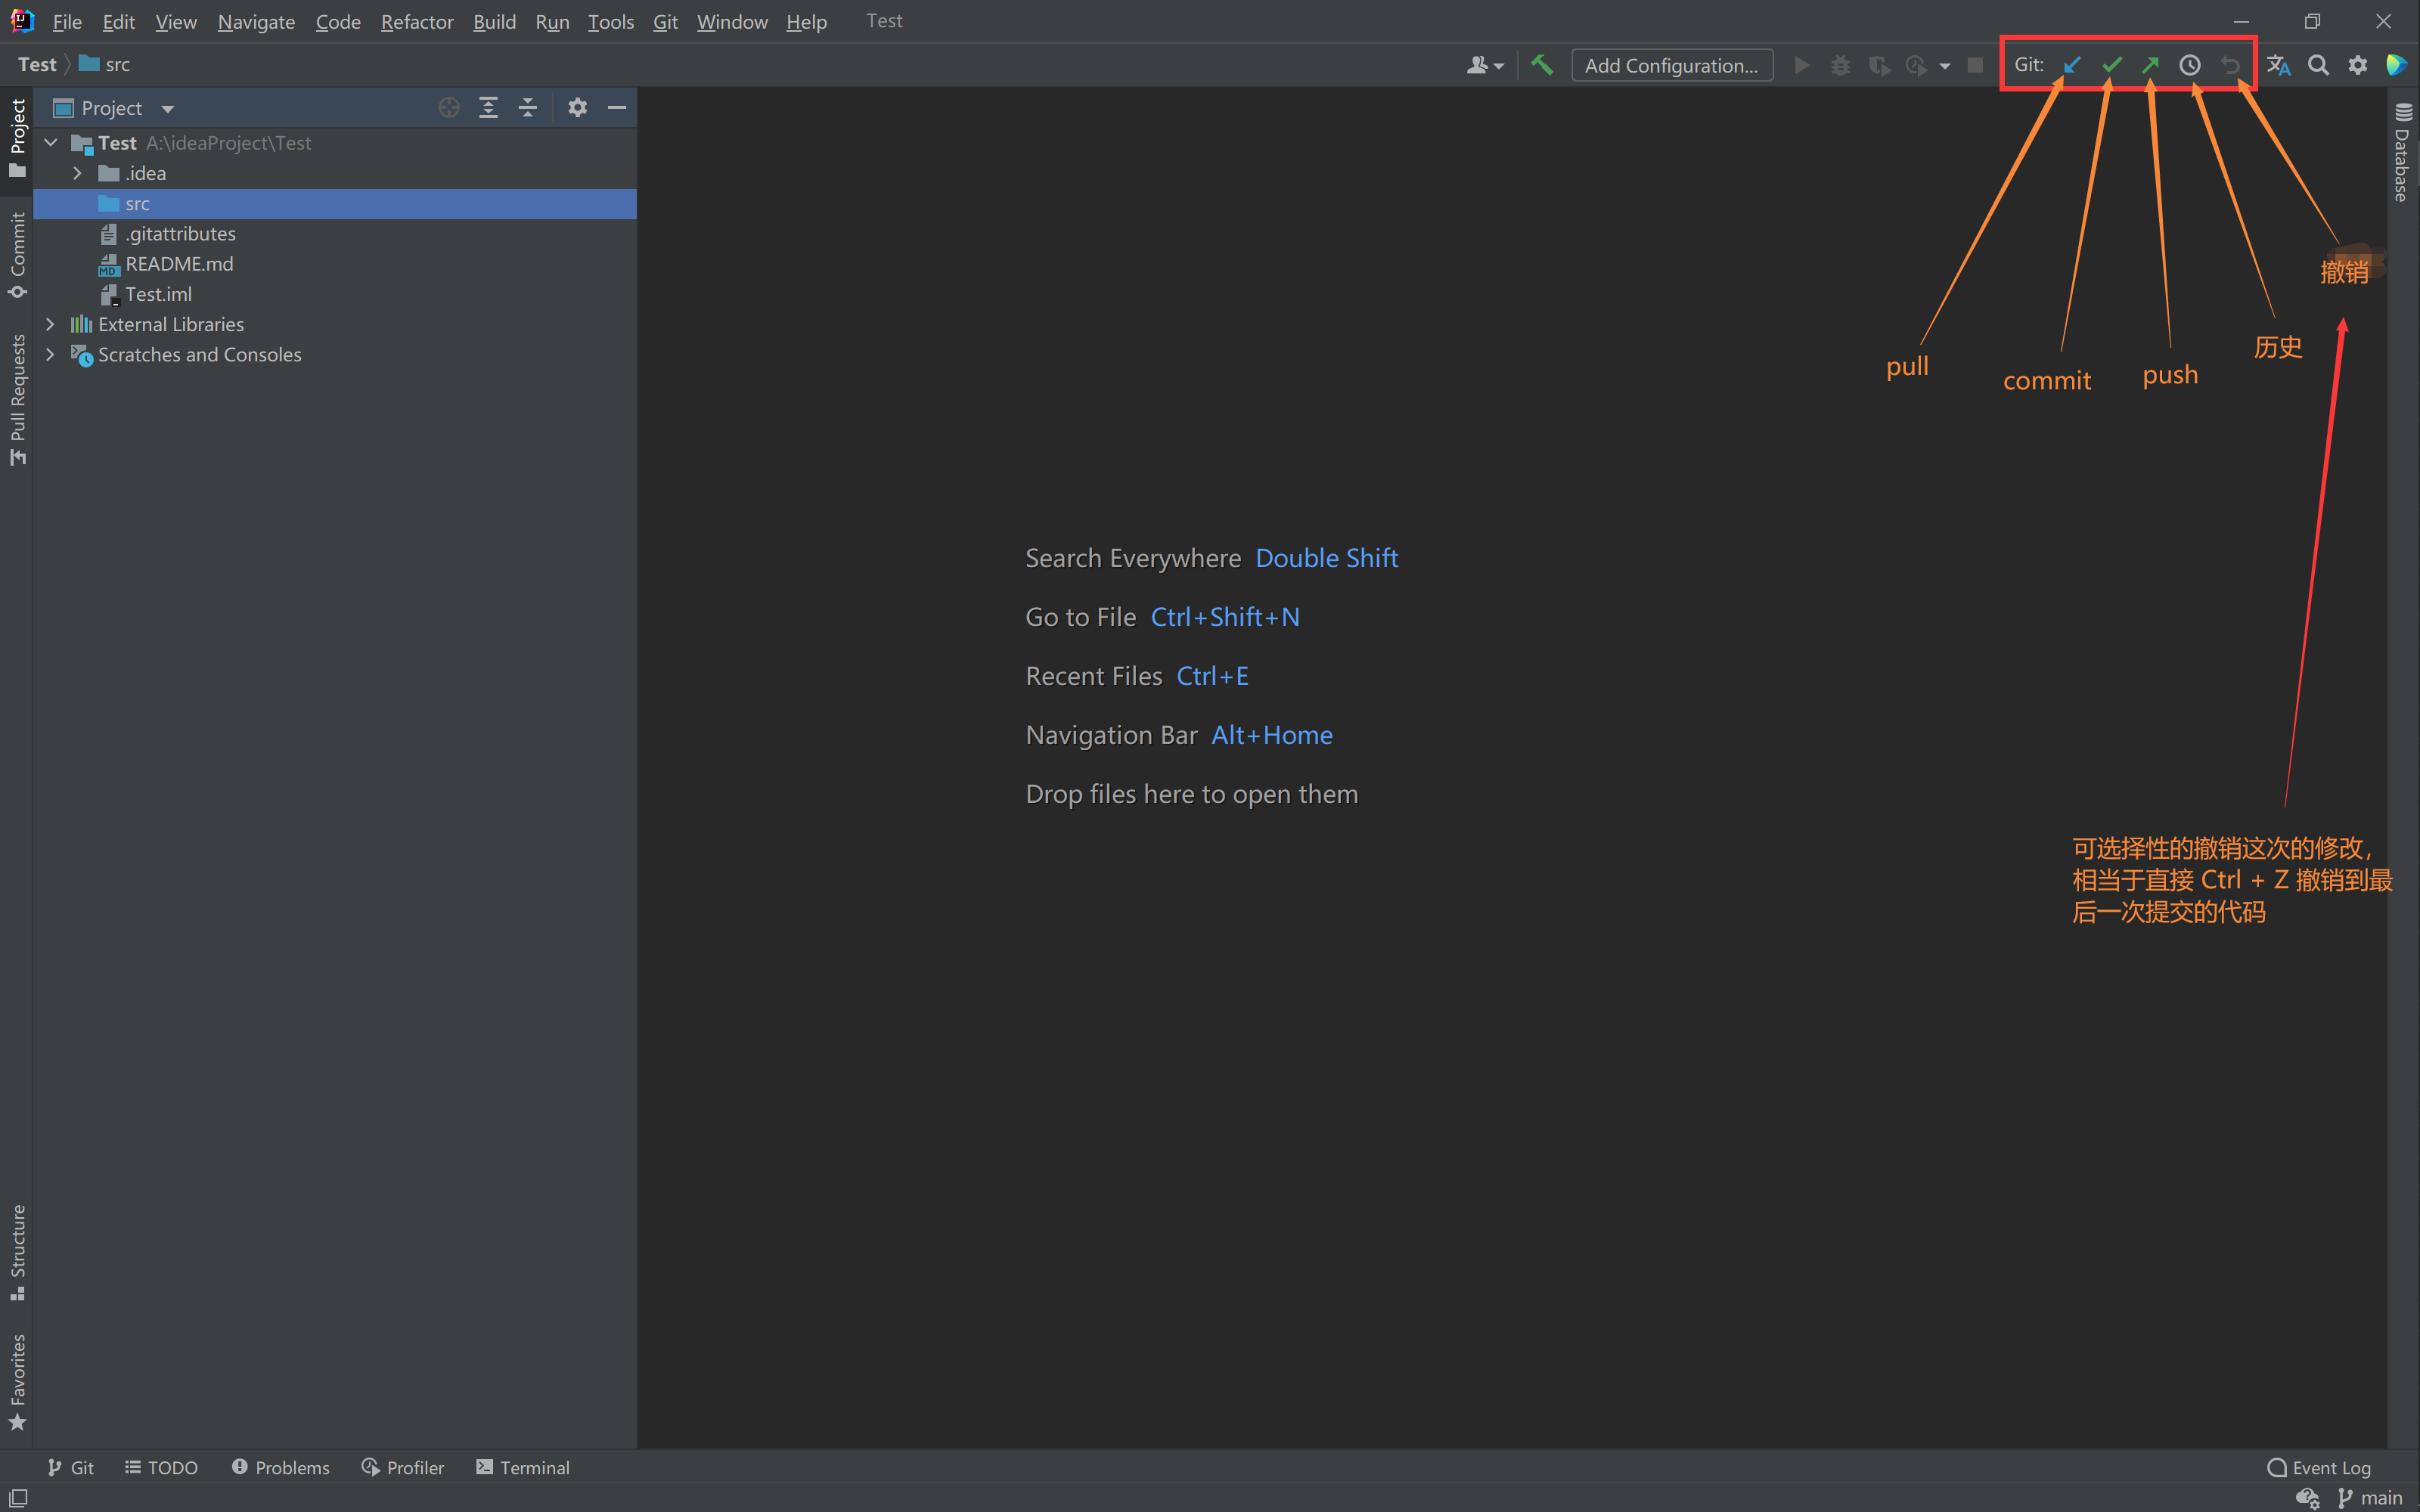Select README.md file in tree
The width and height of the screenshot is (2420, 1512).
(179, 264)
